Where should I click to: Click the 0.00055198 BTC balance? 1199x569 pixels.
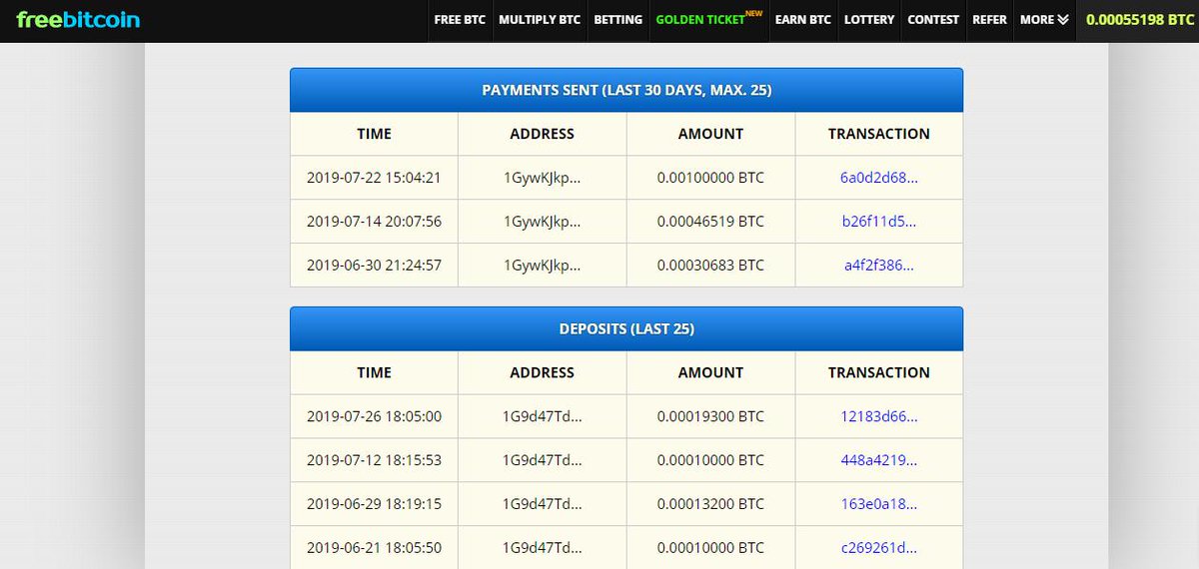point(1138,20)
